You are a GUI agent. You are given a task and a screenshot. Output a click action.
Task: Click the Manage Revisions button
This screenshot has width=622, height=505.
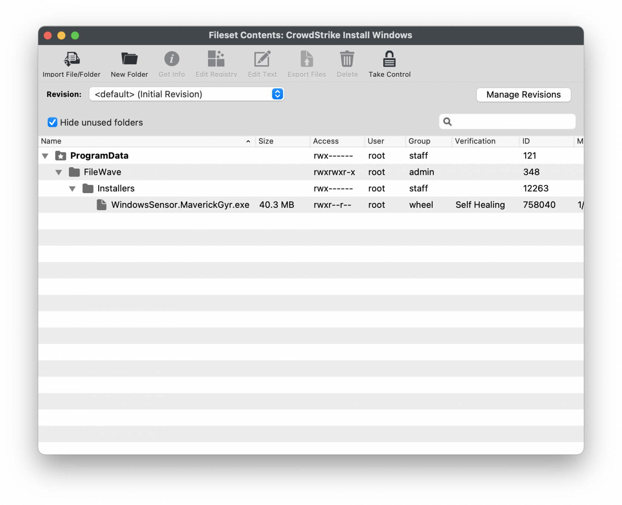[524, 94]
